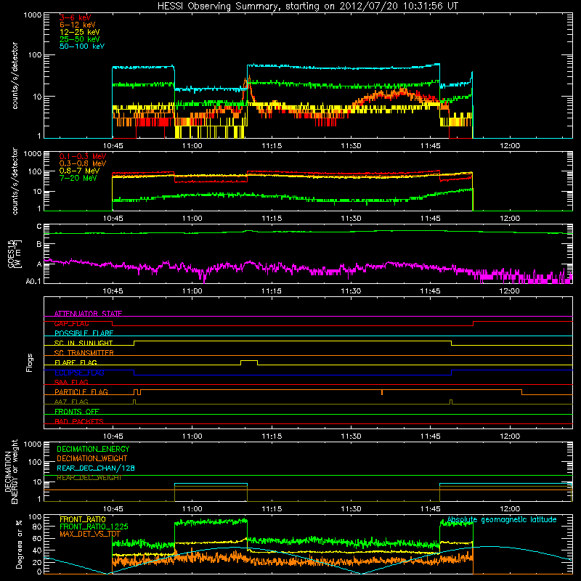Click the Flags vertical axis title
581x581 pixels.
click(30, 362)
